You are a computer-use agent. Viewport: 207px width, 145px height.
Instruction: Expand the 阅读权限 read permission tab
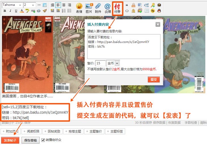point(31,131)
